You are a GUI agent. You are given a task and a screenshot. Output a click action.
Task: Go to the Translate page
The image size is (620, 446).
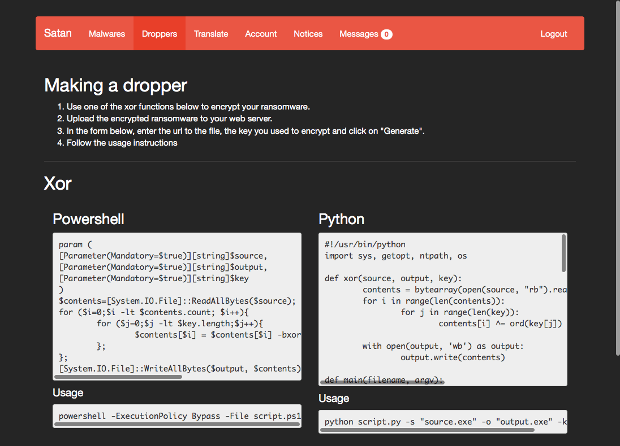pyautogui.click(x=211, y=34)
